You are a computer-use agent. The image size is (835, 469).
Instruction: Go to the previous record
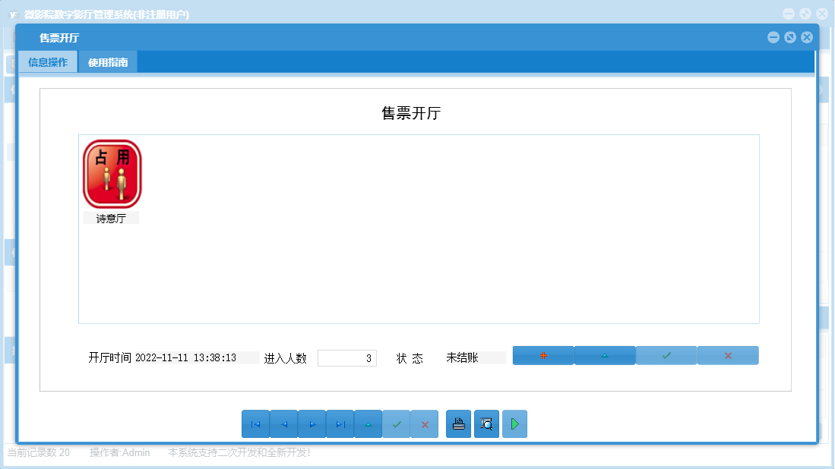pyautogui.click(x=283, y=423)
